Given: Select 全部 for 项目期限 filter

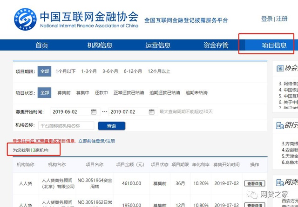Looking at the screenshot, I should (x=45, y=71).
